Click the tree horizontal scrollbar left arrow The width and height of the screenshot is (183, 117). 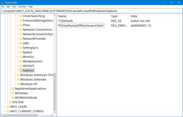(2, 115)
